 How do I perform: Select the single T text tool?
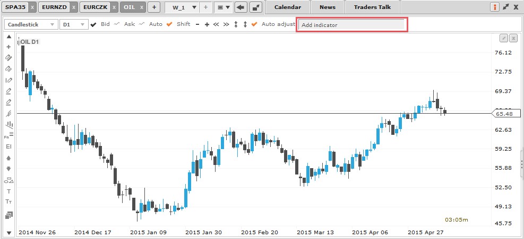click(x=8, y=191)
